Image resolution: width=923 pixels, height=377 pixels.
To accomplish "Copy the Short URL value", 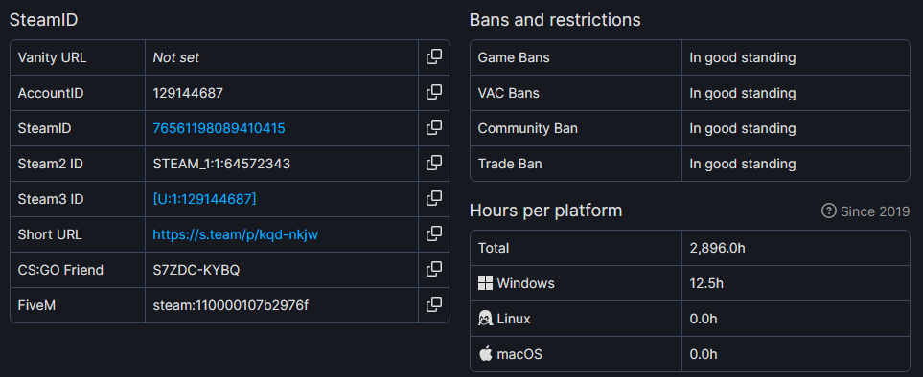I will coord(434,233).
